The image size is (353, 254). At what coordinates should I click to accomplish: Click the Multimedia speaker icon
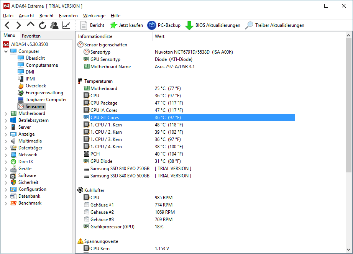[13, 141]
